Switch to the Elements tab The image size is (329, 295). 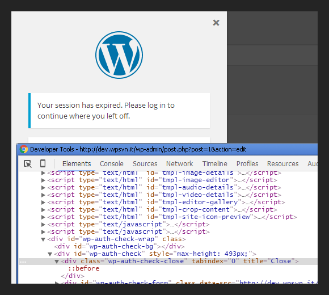(x=77, y=163)
